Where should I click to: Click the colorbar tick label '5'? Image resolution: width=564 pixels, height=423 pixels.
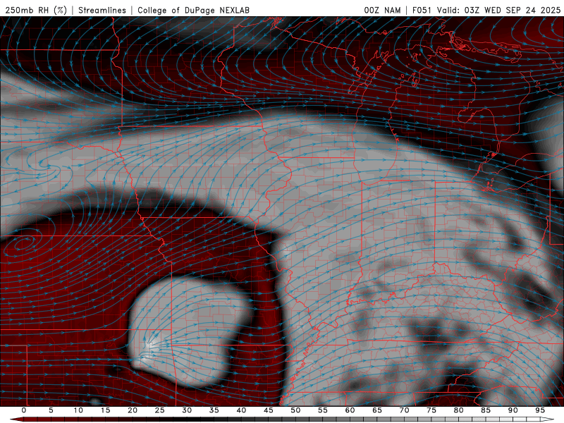[x=51, y=410]
